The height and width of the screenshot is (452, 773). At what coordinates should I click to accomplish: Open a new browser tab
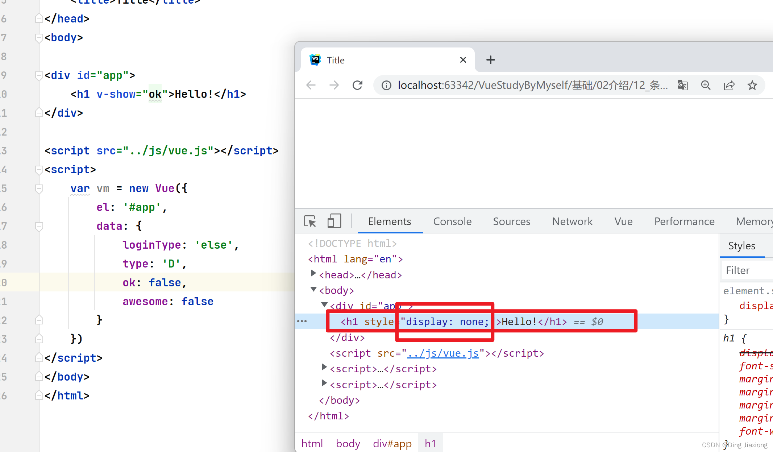point(491,60)
